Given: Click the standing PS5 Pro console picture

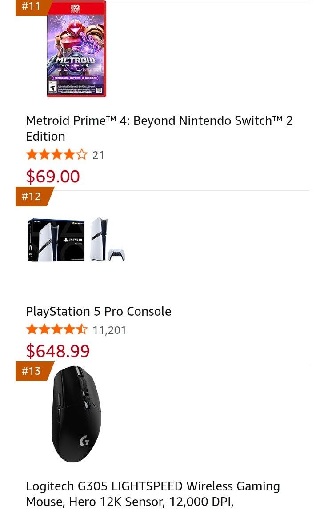Looking at the screenshot, I should point(99,239).
